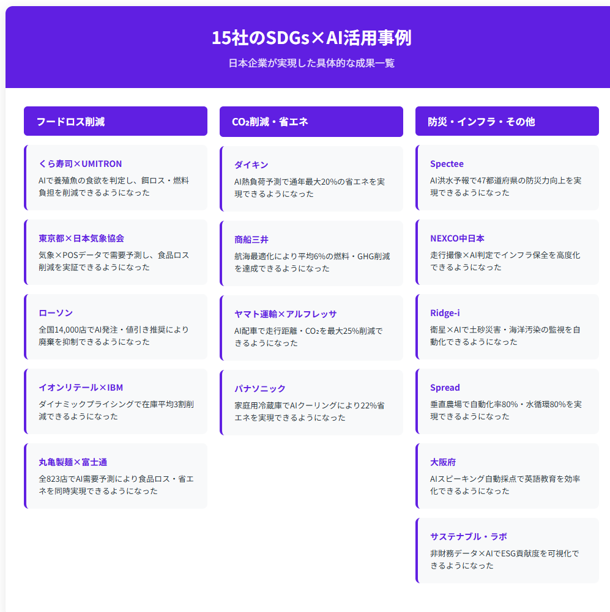The width and height of the screenshot is (610, 612).
Task: Click the 商船三井 card title
Action: 251,240
